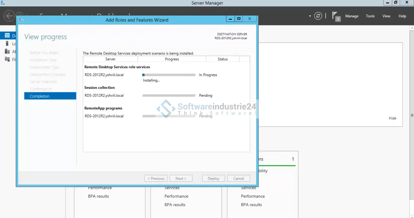Select the Completion step in wizard sidebar
Screen dimensions: 414x218
coord(50,96)
